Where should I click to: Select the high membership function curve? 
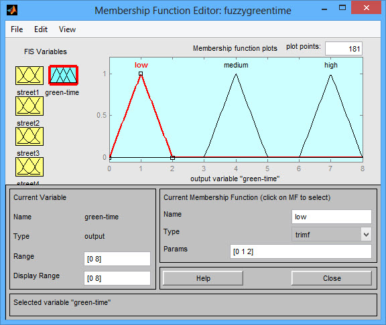point(330,116)
